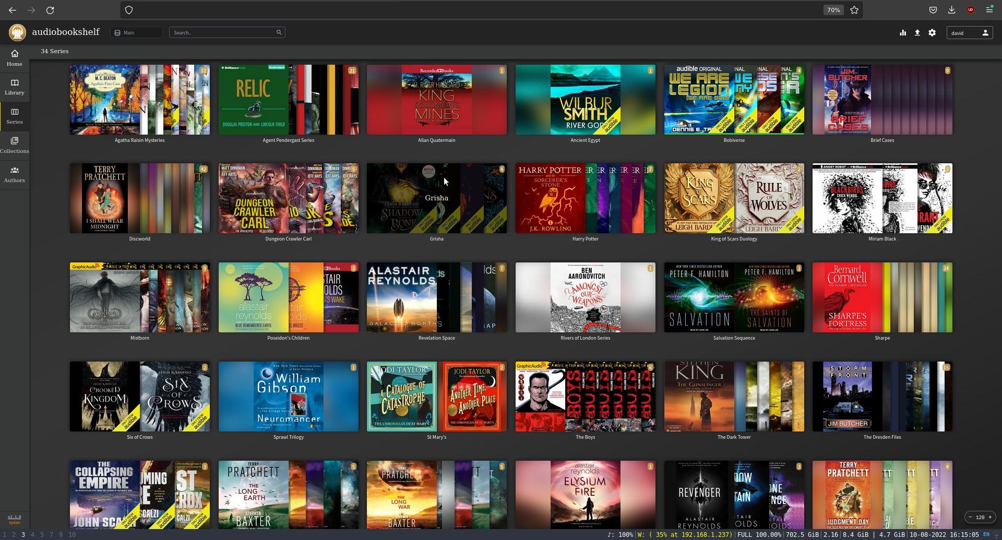Click the search magnifier icon
Image resolution: width=1002 pixels, height=540 pixels.
click(279, 32)
